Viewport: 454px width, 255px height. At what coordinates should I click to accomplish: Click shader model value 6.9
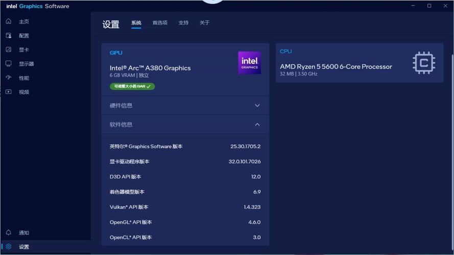pyautogui.click(x=257, y=192)
